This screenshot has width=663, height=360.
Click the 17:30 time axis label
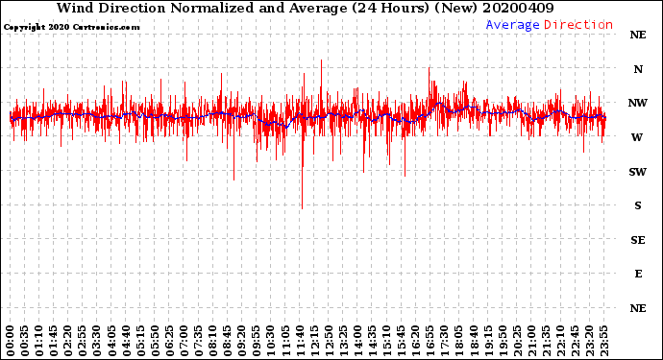click(445, 341)
